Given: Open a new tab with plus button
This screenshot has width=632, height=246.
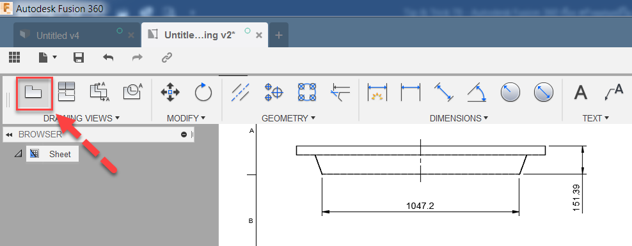Looking at the screenshot, I should click(278, 35).
